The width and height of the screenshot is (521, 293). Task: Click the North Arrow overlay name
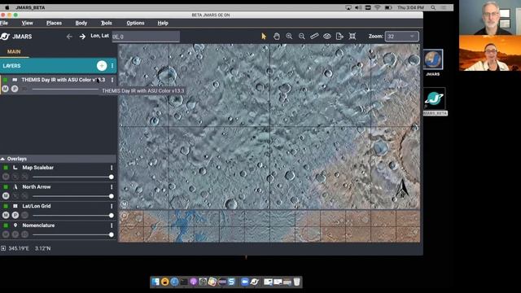click(x=37, y=187)
